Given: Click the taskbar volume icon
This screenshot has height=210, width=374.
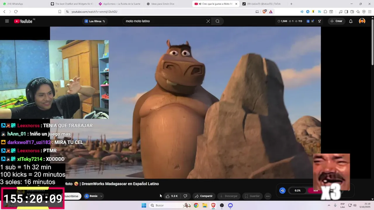Looking at the screenshot, I should point(355,205).
